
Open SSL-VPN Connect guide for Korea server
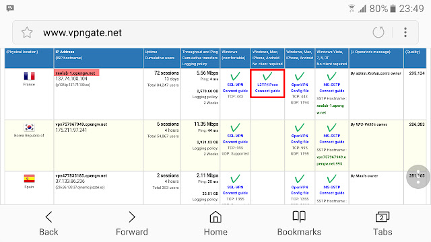coord(235,139)
